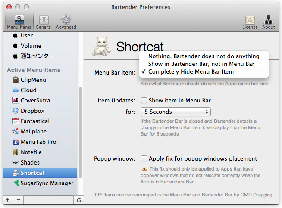Open the Menu Items toolbar tab
The image size is (282, 208).
pyautogui.click(x=19, y=22)
